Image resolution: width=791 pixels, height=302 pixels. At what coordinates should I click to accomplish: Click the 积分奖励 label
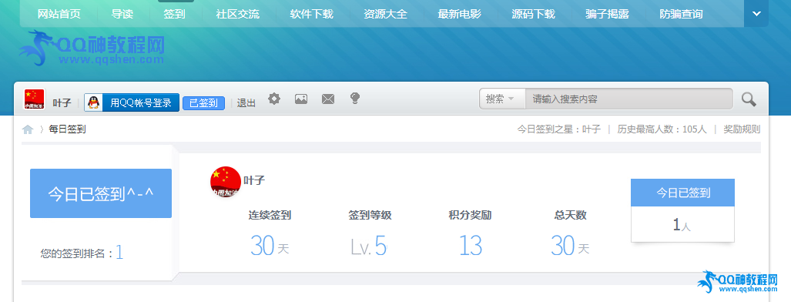pyautogui.click(x=470, y=216)
